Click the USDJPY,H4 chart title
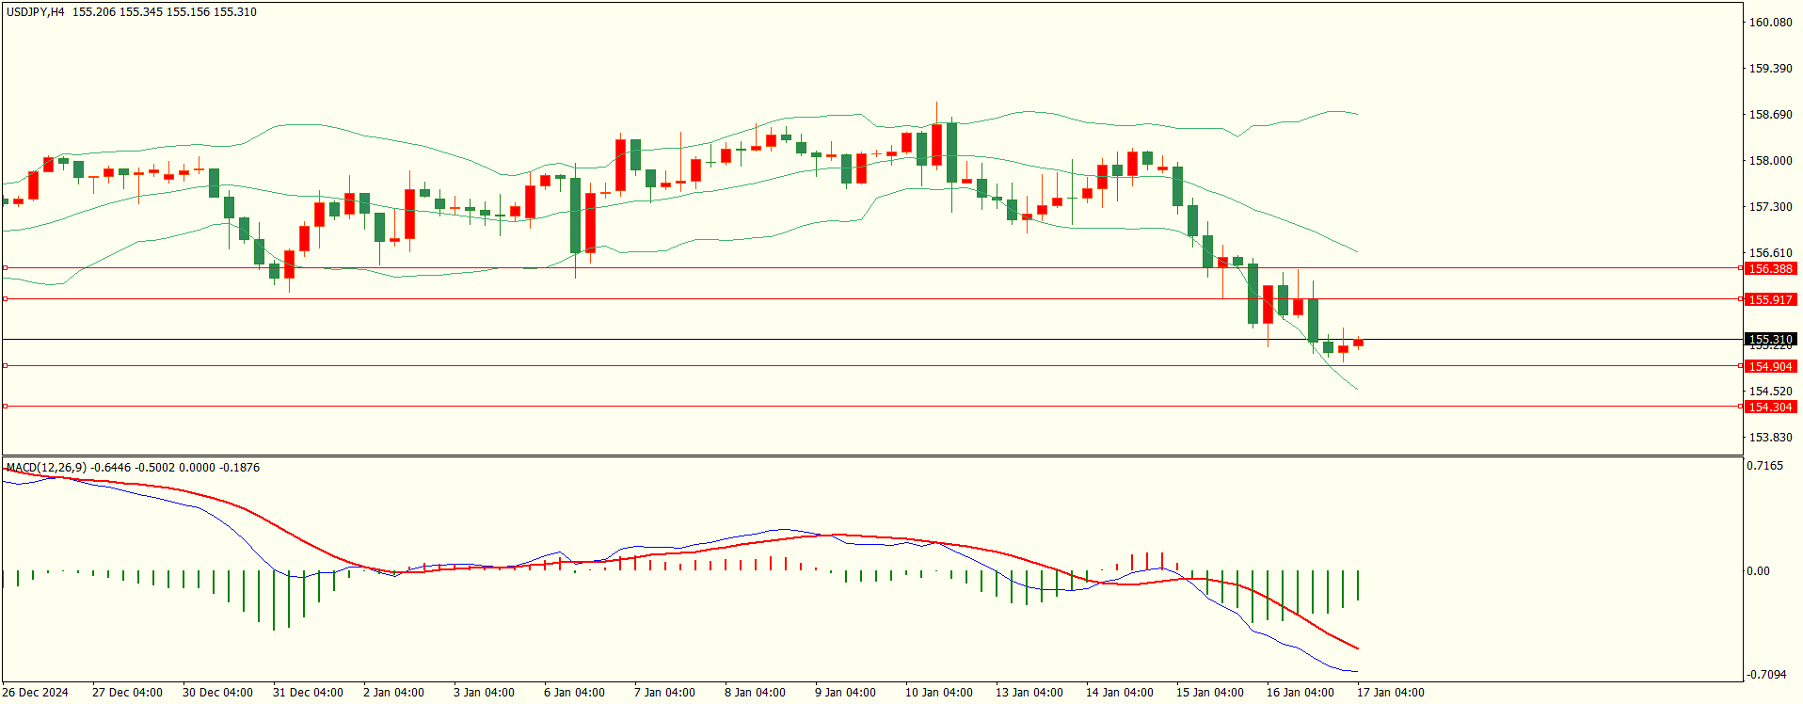Image resolution: width=1803 pixels, height=704 pixels. [x=36, y=12]
